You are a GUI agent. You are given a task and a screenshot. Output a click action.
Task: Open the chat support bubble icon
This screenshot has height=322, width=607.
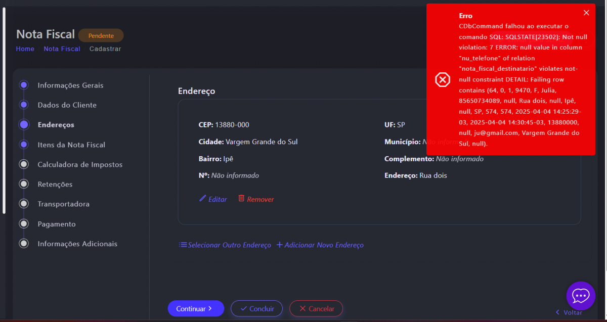(580, 296)
